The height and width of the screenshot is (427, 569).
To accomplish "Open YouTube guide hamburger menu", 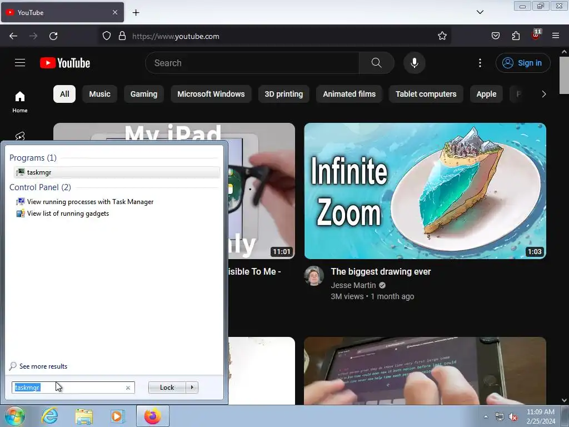I will [20, 63].
